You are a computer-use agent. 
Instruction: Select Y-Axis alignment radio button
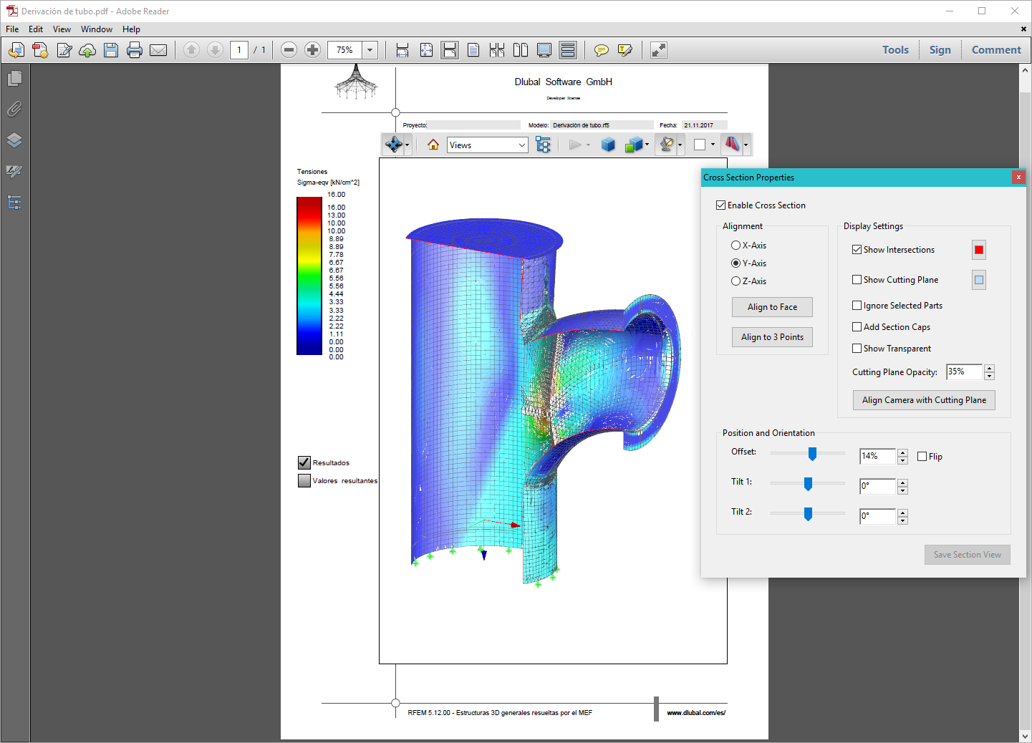[x=736, y=263]
